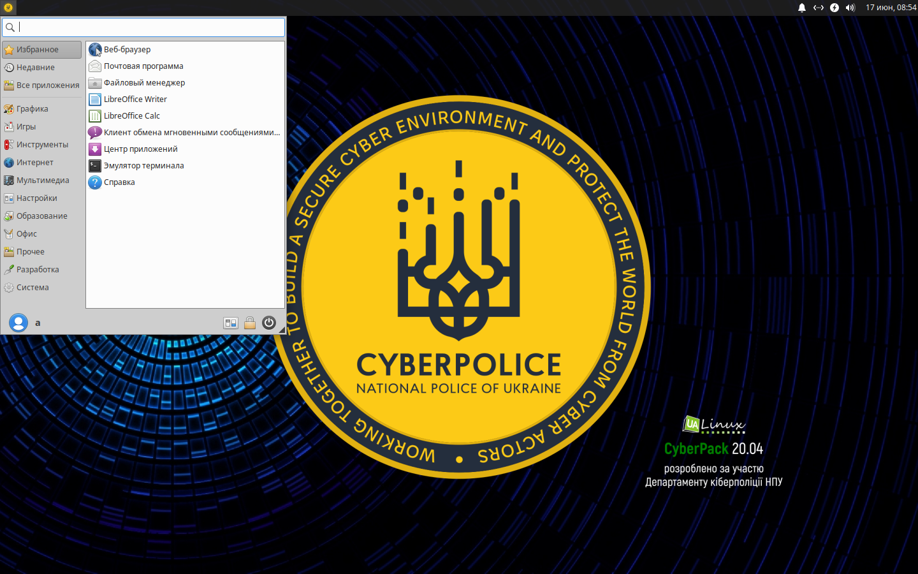This screenshot has width=918, height=574.
Task: Open the Справка help icon
Action: pos(95,182)
